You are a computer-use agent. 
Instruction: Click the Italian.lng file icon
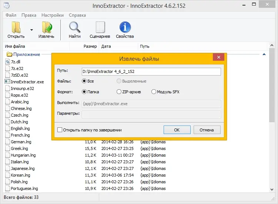[7, 161]
